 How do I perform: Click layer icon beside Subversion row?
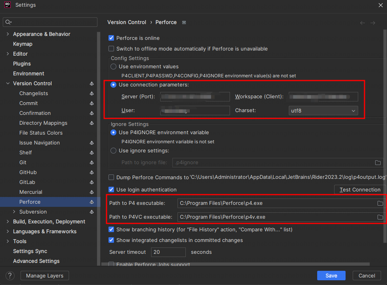coord(92,212)
